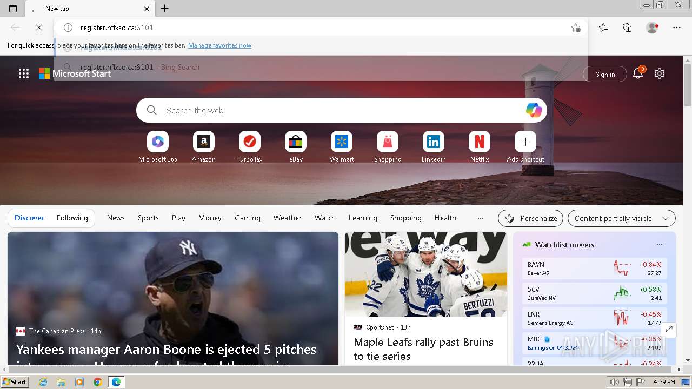Screen dimensions: 692x389
Task: Open the Shopping shortcut tile
Action: coord(388,147)
